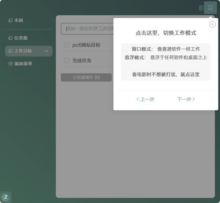Expand the 已完成项目 (0) section
Viewport: 220px width, 203px height.
(x=86, y=77)
